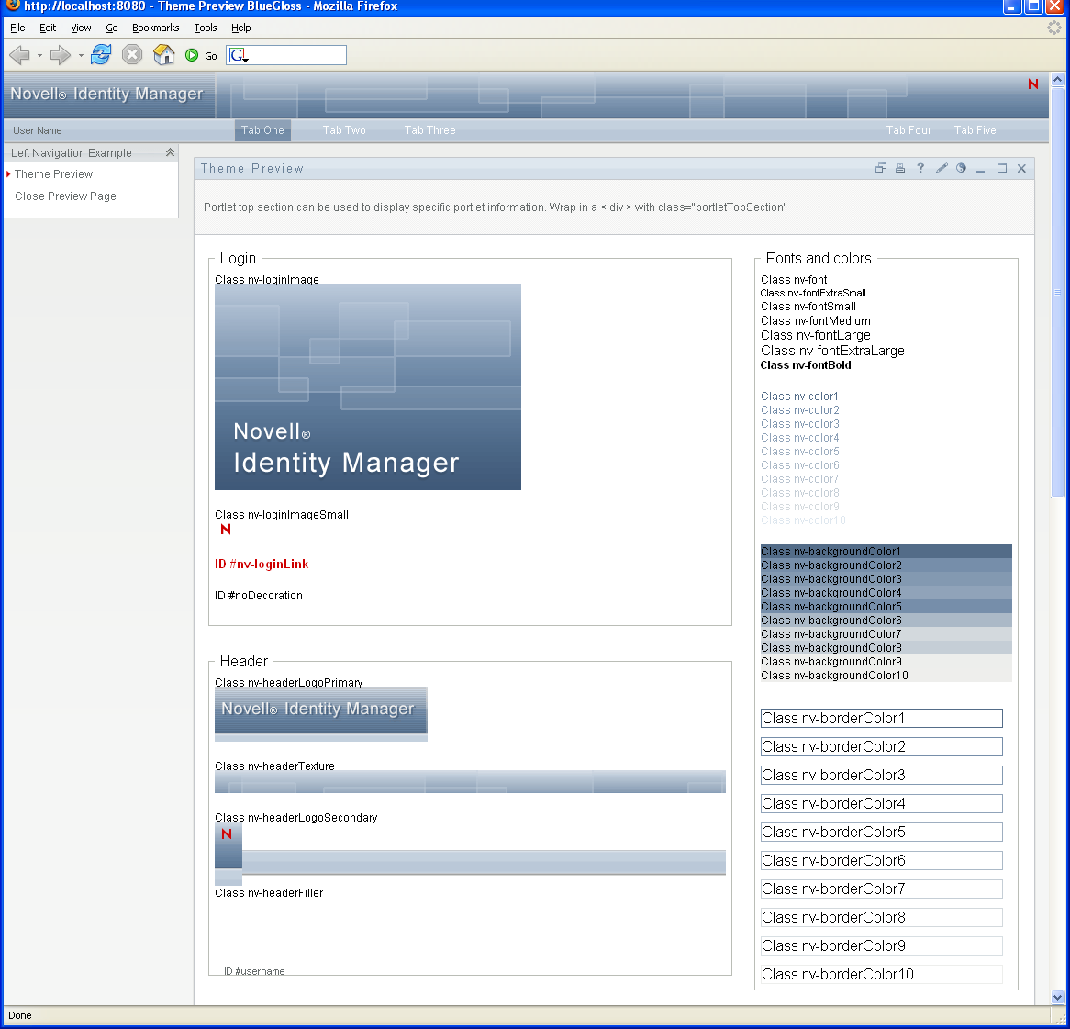Go to the browser home page
1070x1029 pixels.
[163, 54]
